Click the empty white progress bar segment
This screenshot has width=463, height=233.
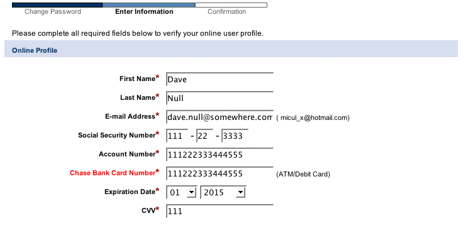tap(231, 5)
